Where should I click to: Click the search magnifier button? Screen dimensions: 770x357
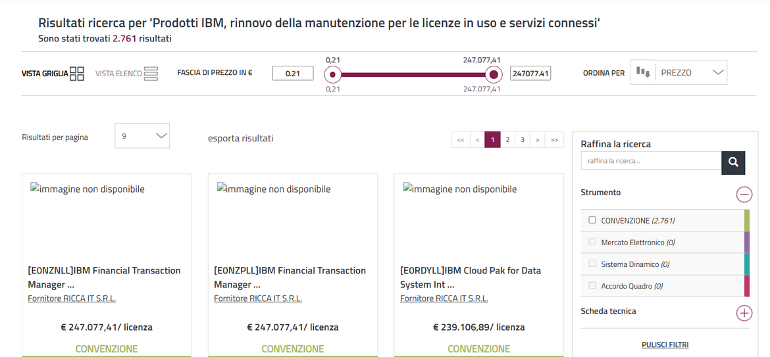click(x=733, y=163)
